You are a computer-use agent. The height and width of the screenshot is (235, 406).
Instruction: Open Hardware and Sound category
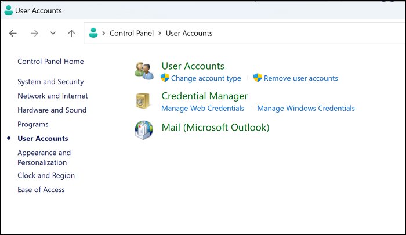tap(52, 110)
